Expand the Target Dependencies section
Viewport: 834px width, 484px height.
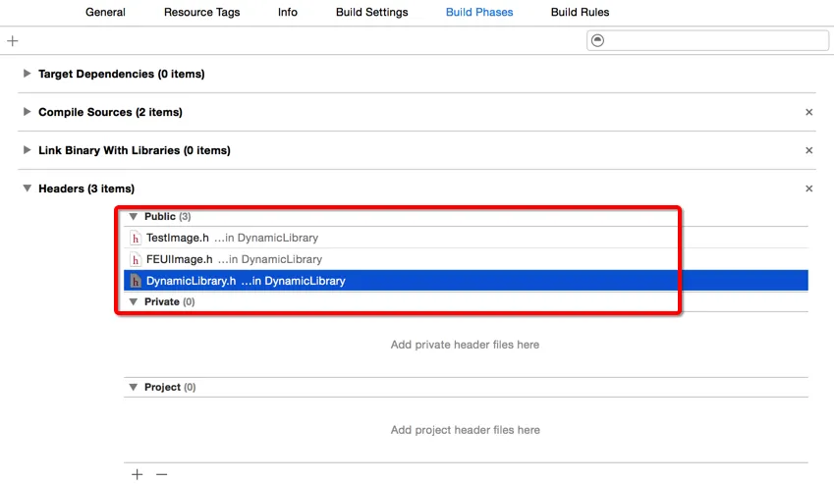(x=27, y=74)
